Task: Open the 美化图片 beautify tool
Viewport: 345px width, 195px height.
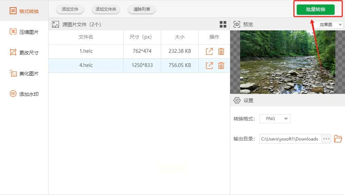Action: tap(24, 73)
